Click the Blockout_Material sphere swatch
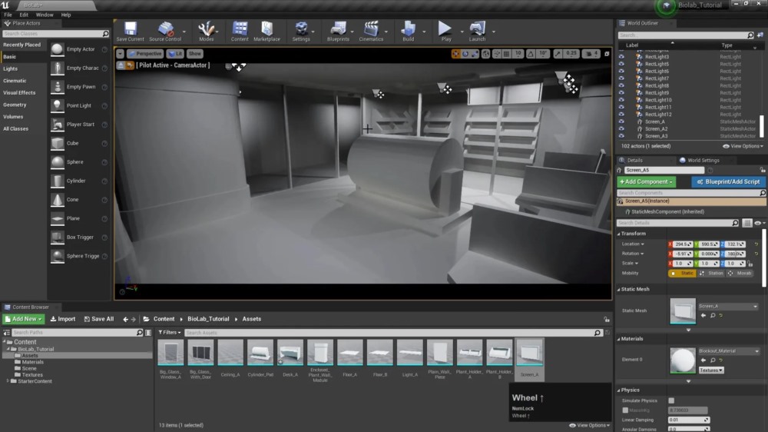The height and width of the screenshot is (432, 768). point(682,360)
